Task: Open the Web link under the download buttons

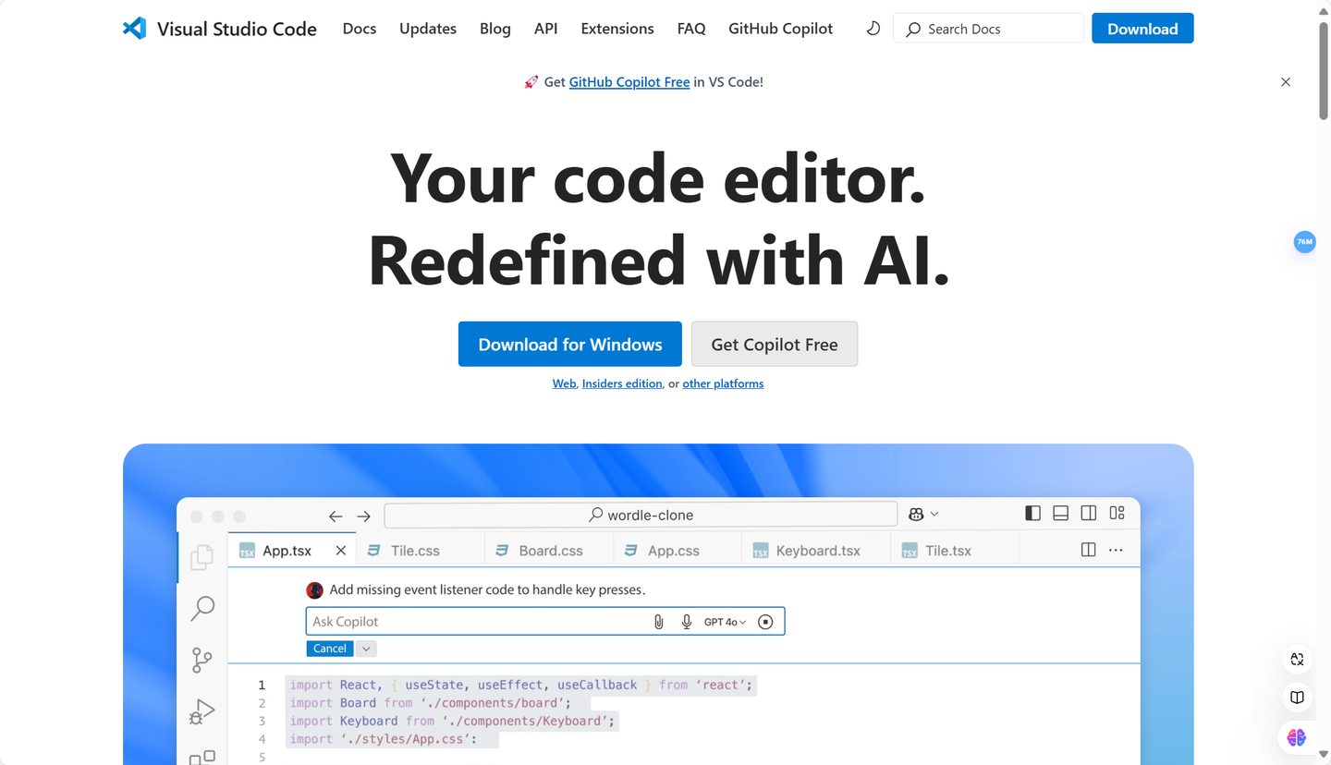Action: [x=564, y=383]
